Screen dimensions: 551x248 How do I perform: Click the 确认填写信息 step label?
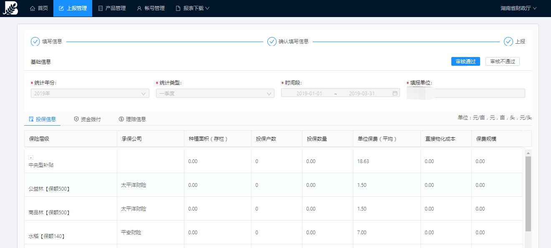[x=294, y=42]
